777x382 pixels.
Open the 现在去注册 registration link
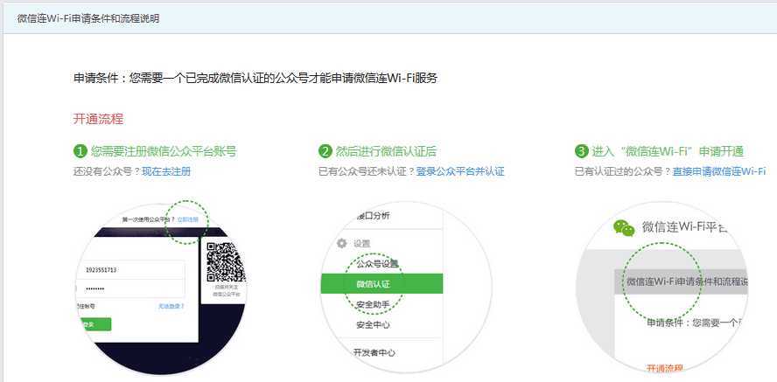166,171
